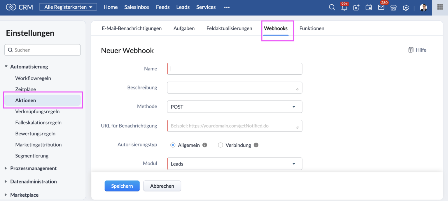448x201 pixels.
Task: Open the Zoho apps grid launcher
Action: 440,7
